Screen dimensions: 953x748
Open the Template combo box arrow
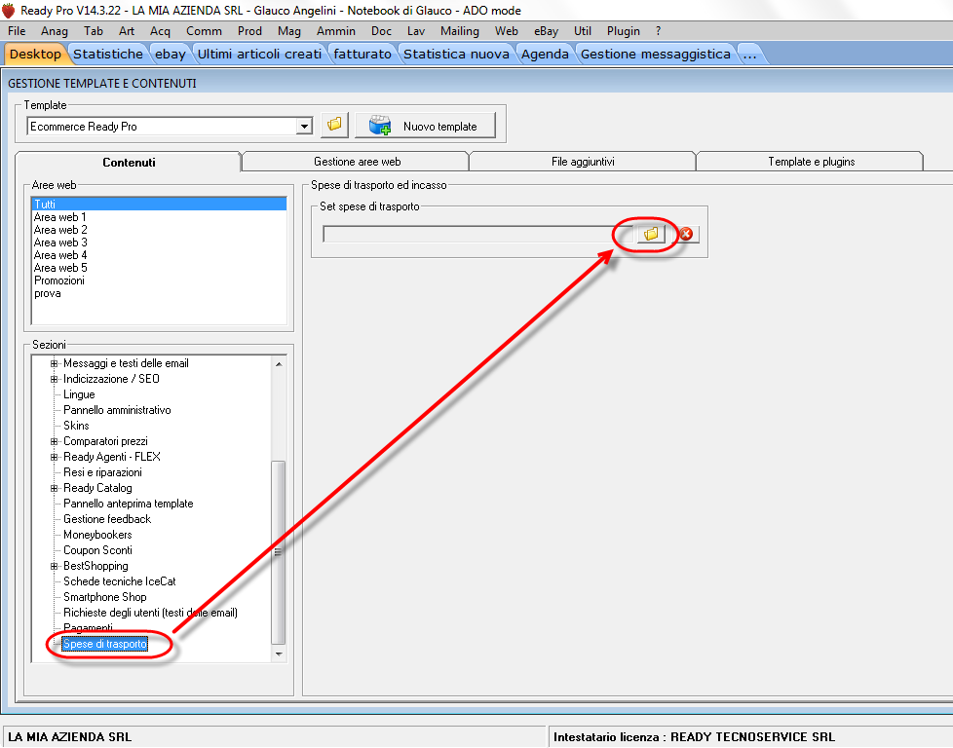304,127
